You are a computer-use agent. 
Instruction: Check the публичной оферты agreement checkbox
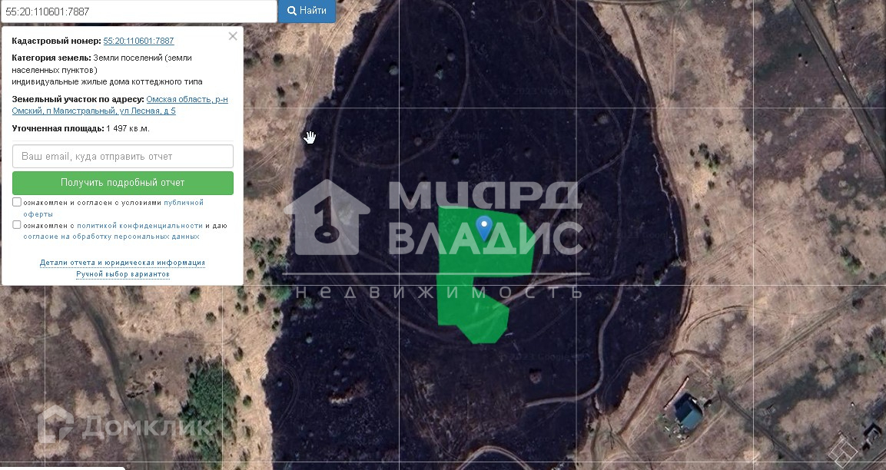coord(17,202)
